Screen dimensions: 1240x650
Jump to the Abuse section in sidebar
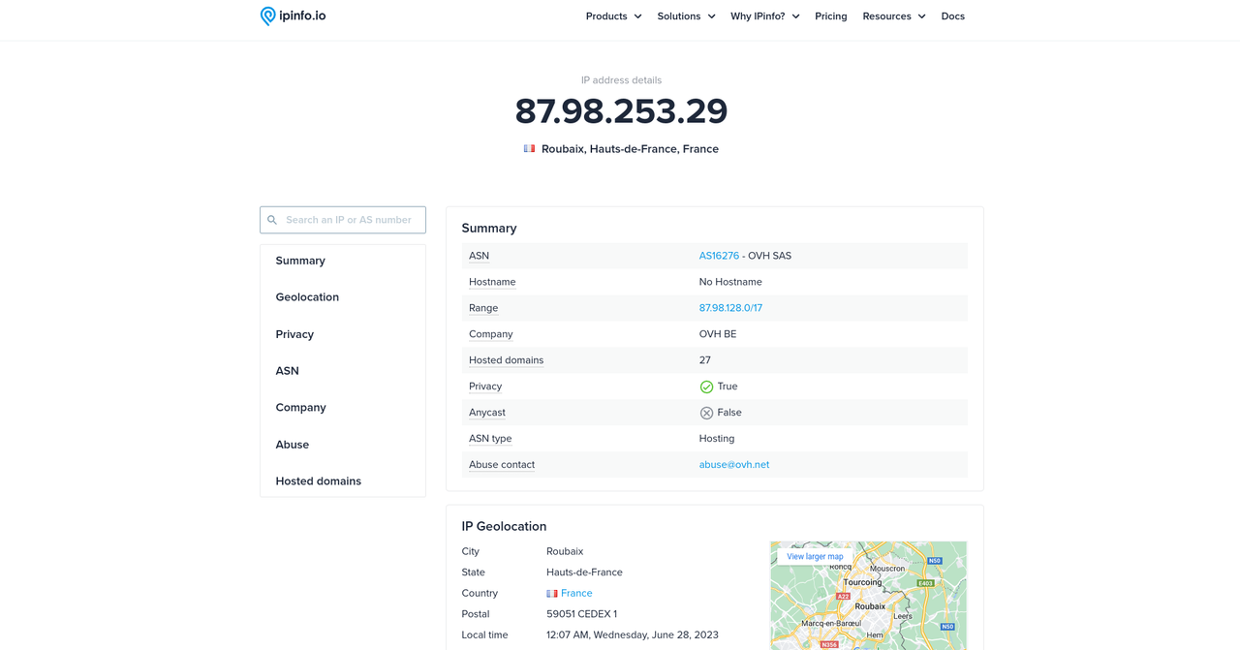[292, 445]
